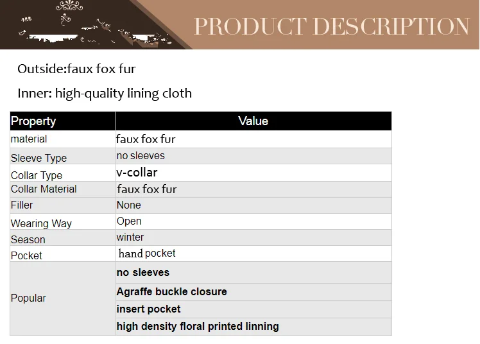Select the Collar Type property cell
Image resolution: width=480 pixels, height=344 pixels.
tap(37, 175)
